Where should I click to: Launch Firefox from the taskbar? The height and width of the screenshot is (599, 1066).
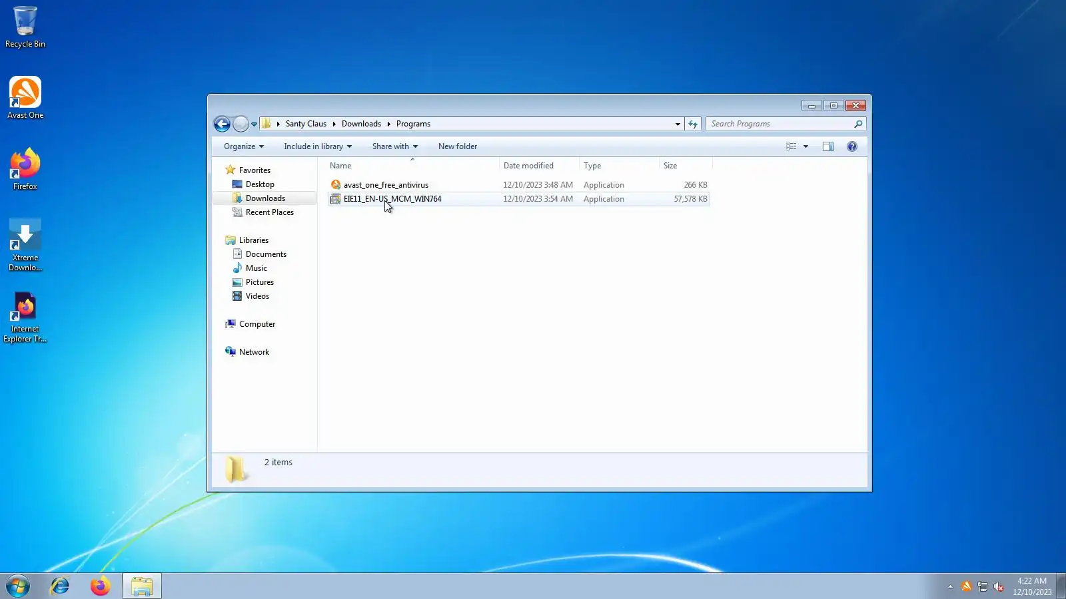click(100, 586)
